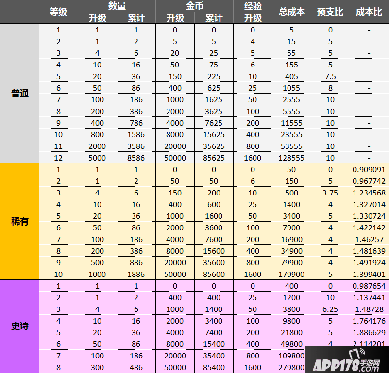Click the APP178 手游网 watermark logo
The width and height of the screenshot is (389, 373).
tap(347, 360)
